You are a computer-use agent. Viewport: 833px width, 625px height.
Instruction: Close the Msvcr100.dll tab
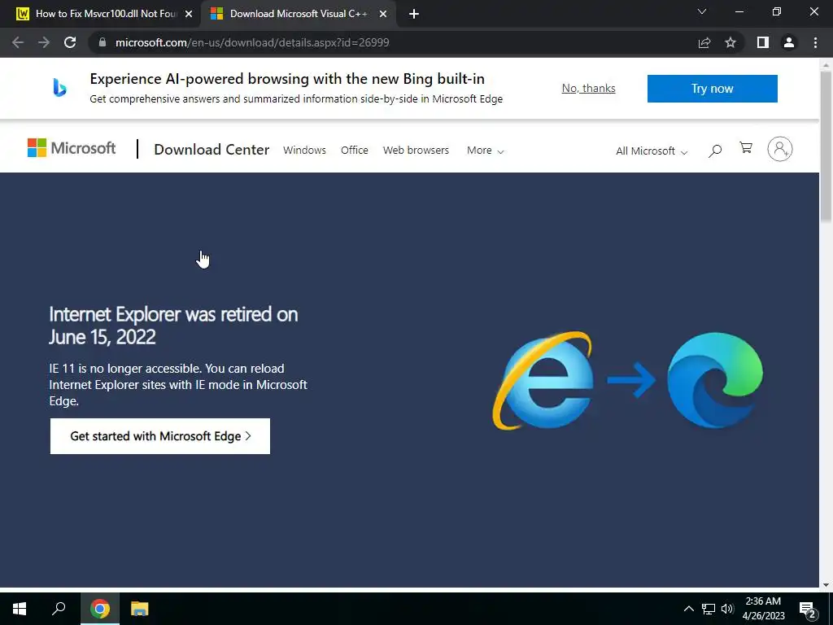click(x=189, y=14)
